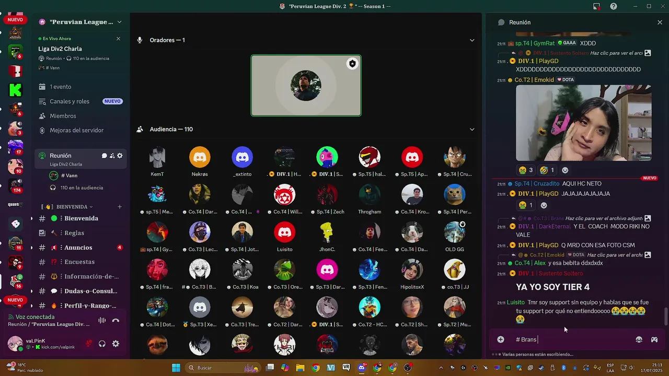Open the Reglas channel
Image resolution: width=669 pixels, height=376 pixels.
[80, 233]
